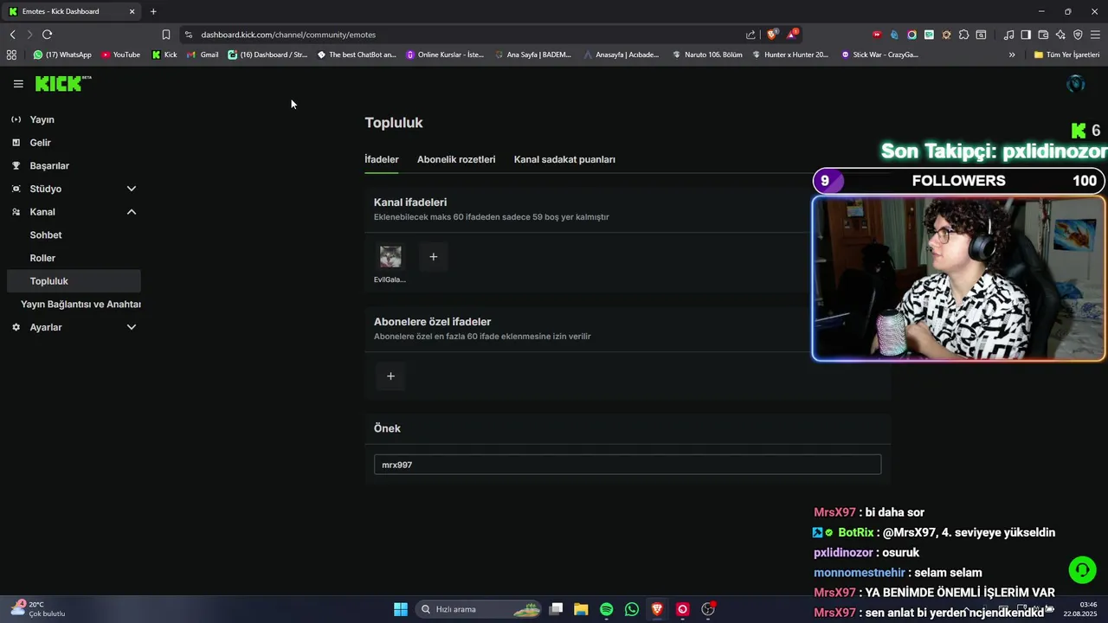
Task: Switch to the Kanal sadakat puanları tab
Action: tap(564, 159)
